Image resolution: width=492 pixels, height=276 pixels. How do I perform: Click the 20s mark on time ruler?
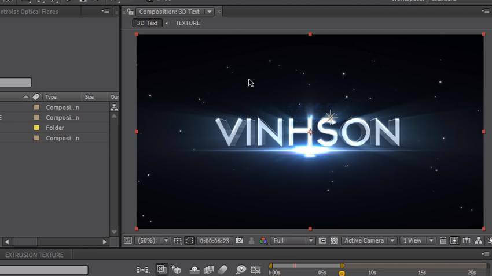472,273
